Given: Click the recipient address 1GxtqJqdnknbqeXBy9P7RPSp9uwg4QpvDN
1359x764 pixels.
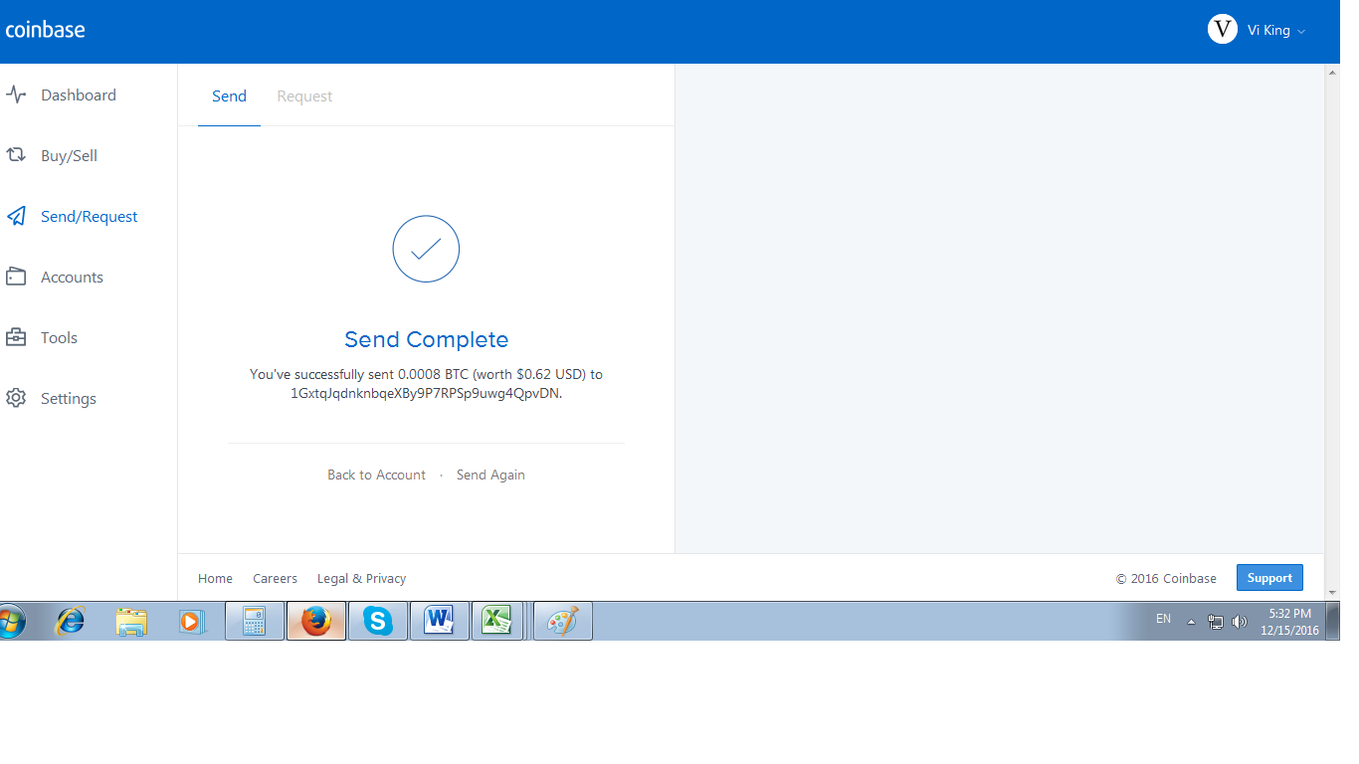Looking at the screenshot, I should click(426, 393).
